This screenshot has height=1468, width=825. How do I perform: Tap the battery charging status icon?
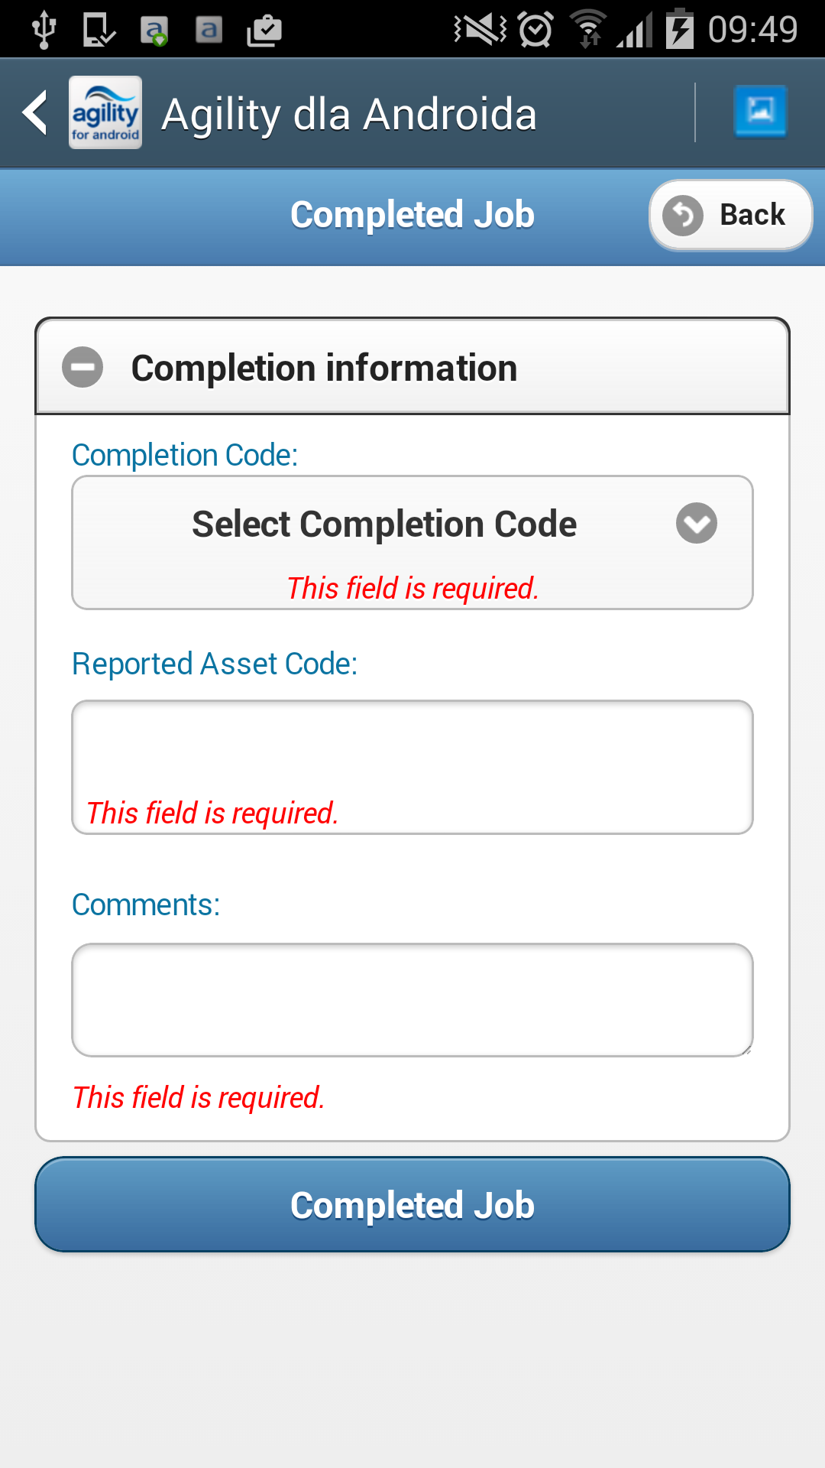click(679, 30)
